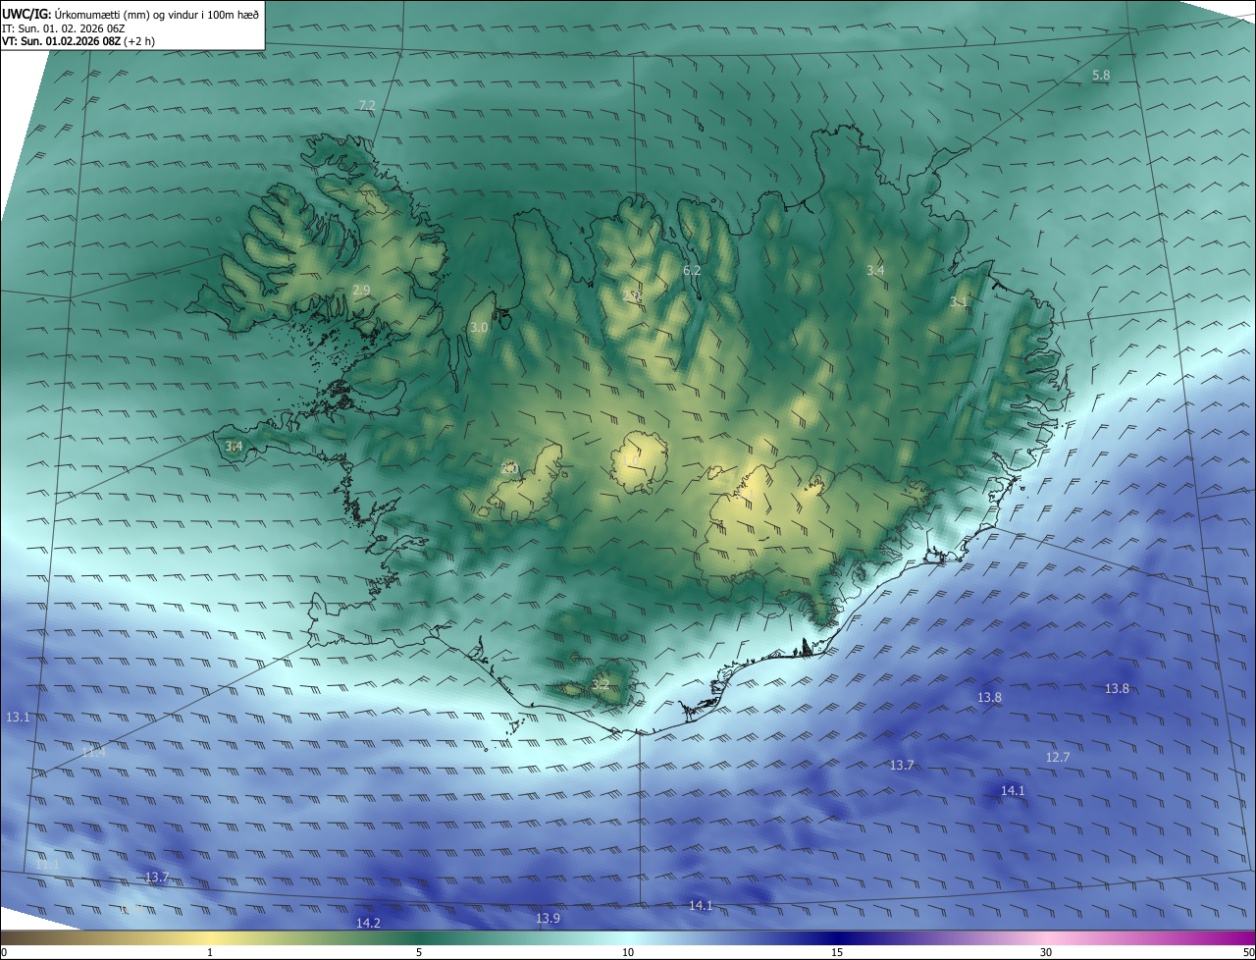Click the 3.1 value label on the map
Viewport: 1256px width, 960px height.
coord(959,302)
